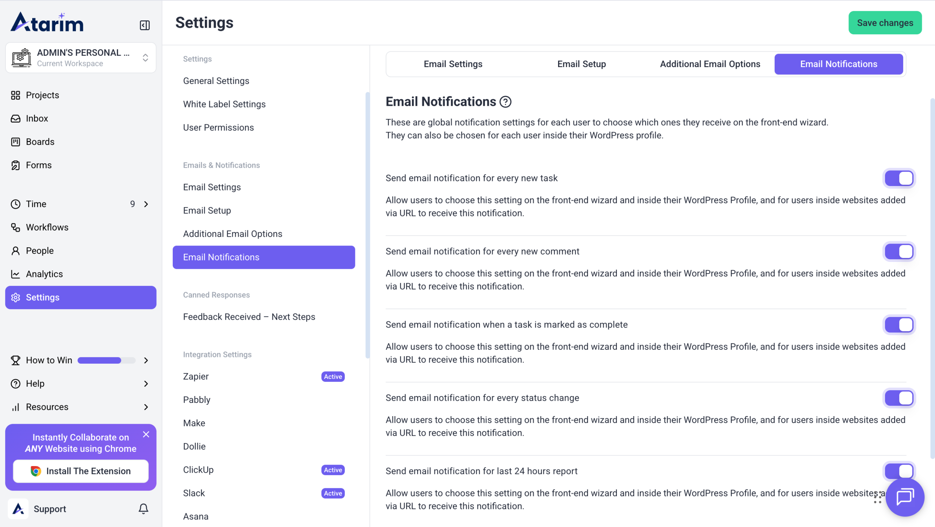Select the Additional Email Options tab
This screenshot has width=935, height=527.
pyautogui.click(x=710, y=64)
